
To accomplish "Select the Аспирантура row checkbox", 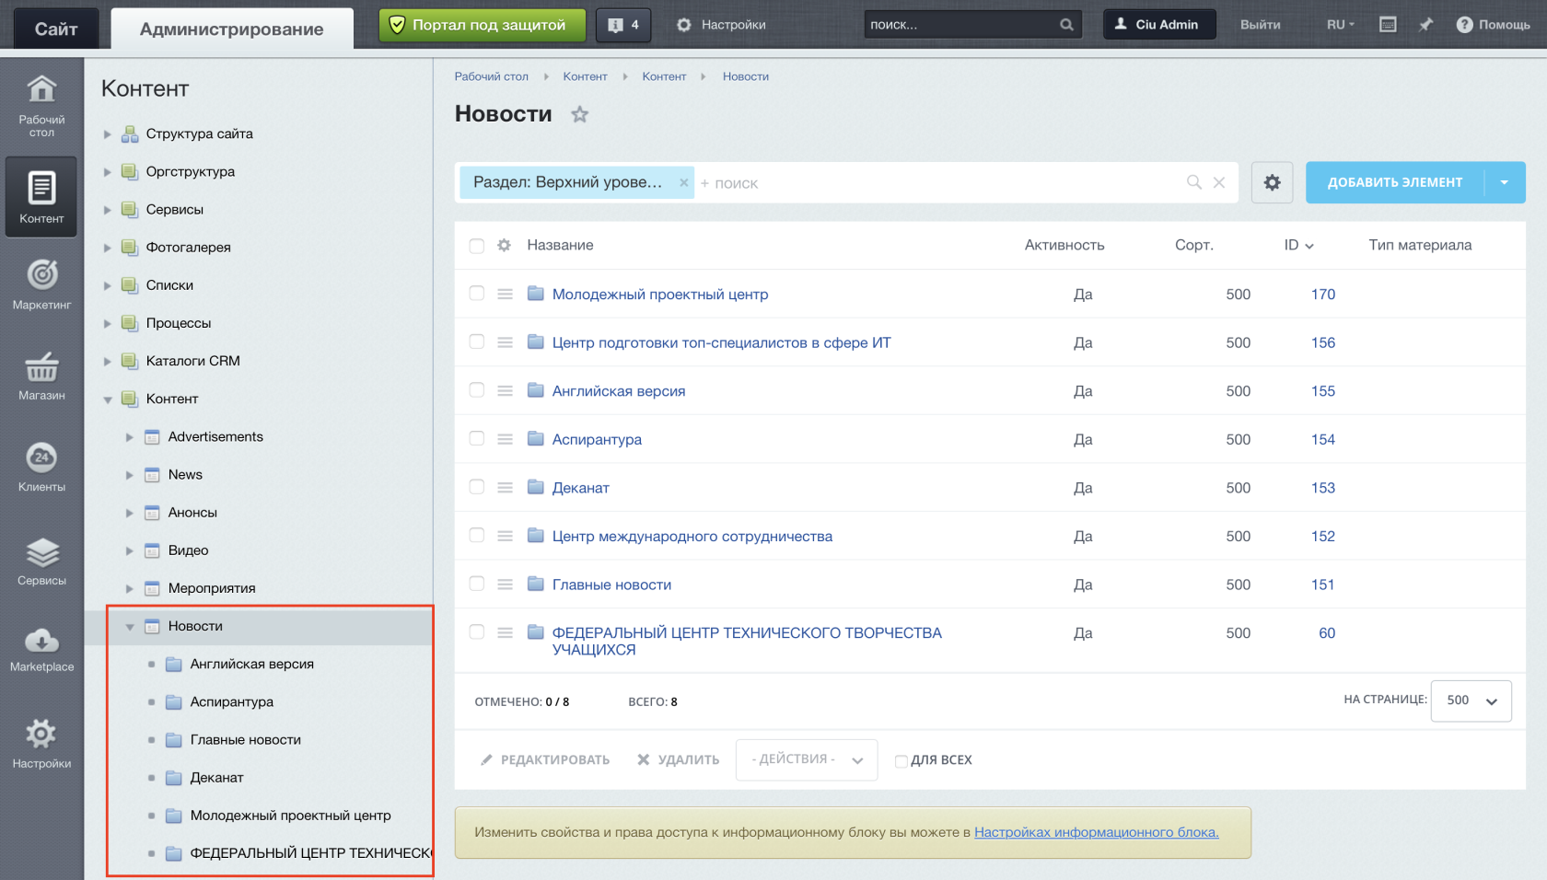I will tap(476, 438).
